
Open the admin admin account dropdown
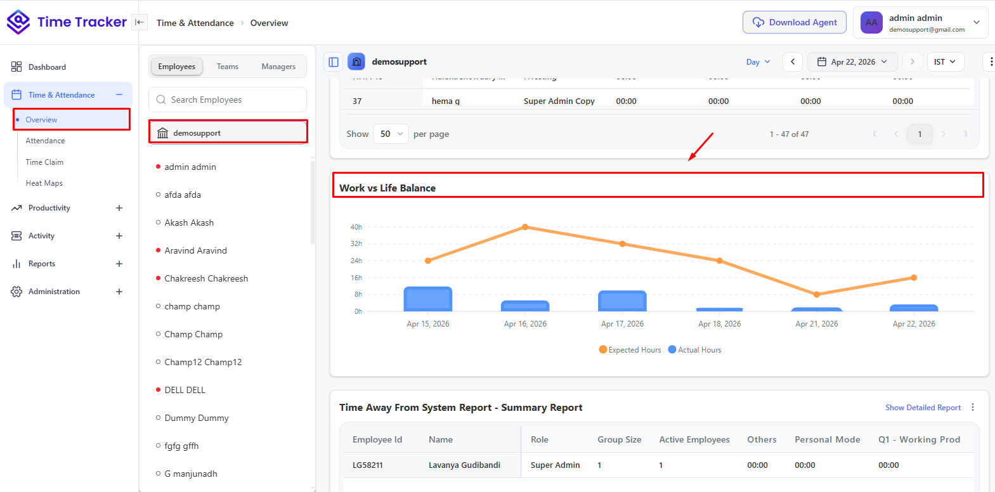coord(921,23)
